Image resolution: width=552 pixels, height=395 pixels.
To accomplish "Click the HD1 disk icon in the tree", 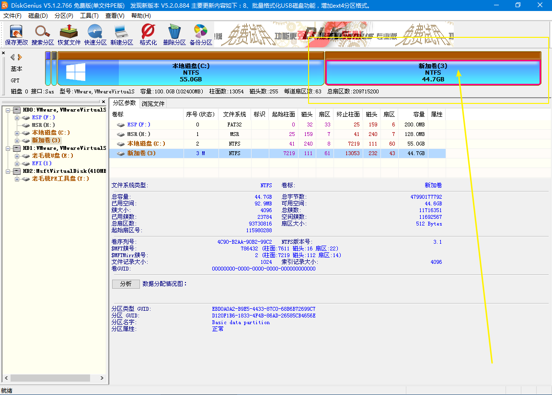I will coord(17,148).
